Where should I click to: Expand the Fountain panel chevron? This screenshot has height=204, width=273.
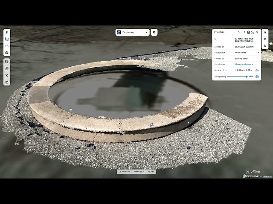pyautogui.click(x=239, y=32)
